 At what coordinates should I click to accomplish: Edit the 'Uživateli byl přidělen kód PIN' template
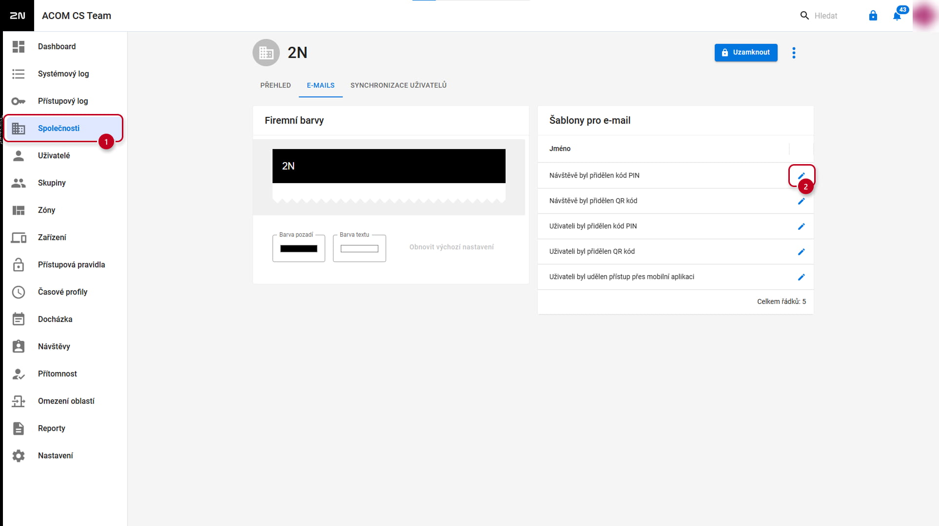pos(801,226)
